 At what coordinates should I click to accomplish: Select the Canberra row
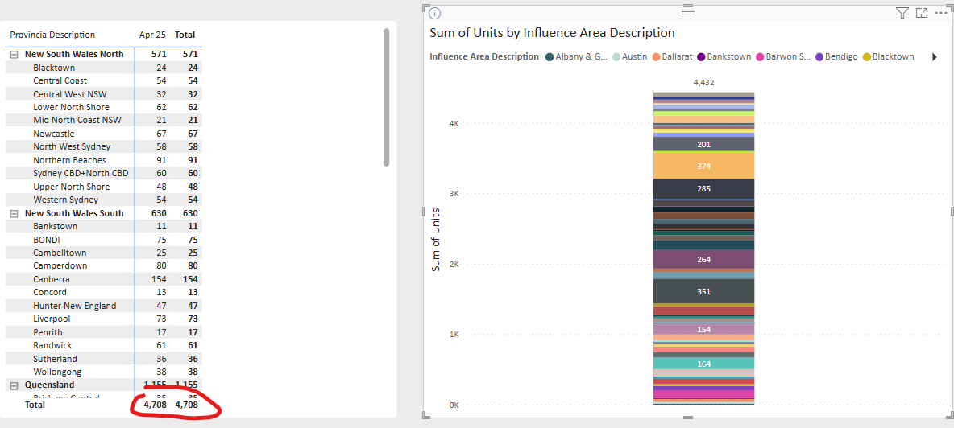pyautogui.click(x=104, y=279)
